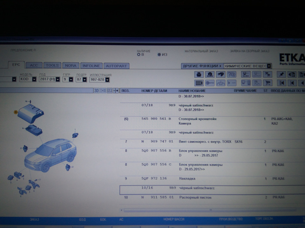Click the striped list view icon
The image size is (305, 228).
click(199, 83)
